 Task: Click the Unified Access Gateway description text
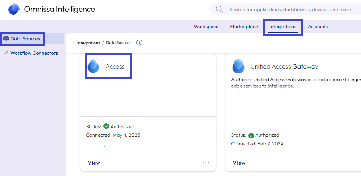296,83
